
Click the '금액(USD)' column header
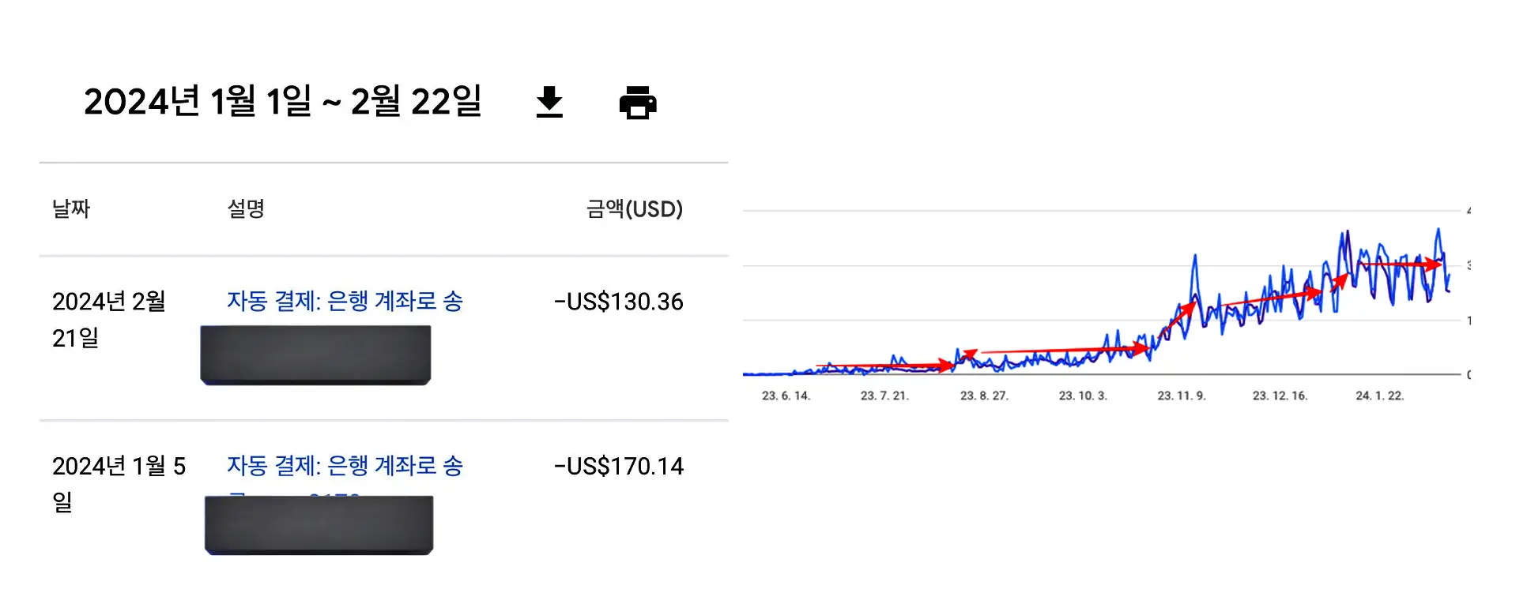[x=635, y=209]
